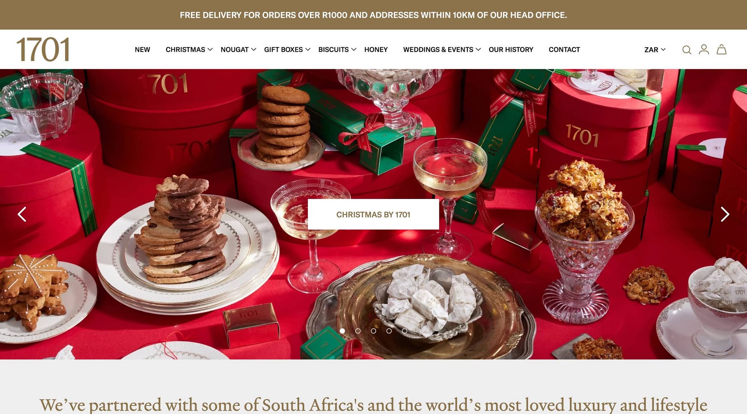747x414 pixels.
Task: Advance to next slide with right arrow
Action: click(725, 214)
